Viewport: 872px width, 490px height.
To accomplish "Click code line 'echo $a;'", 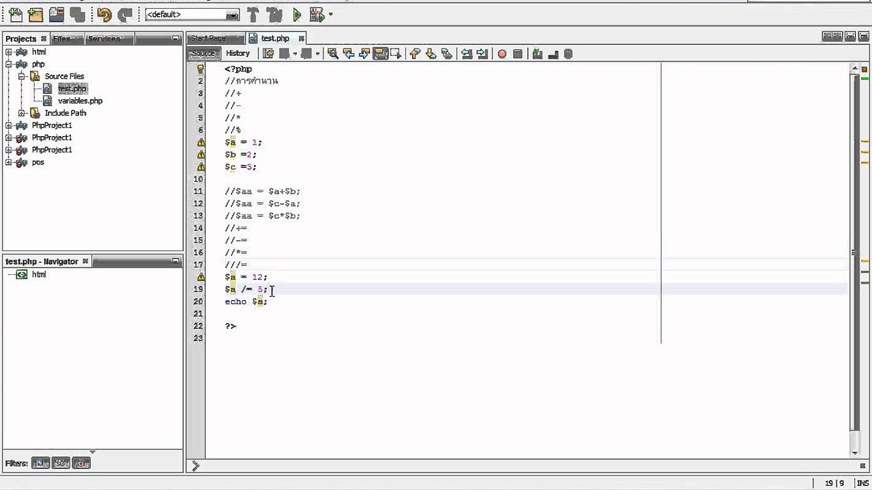I will point(246,301).
